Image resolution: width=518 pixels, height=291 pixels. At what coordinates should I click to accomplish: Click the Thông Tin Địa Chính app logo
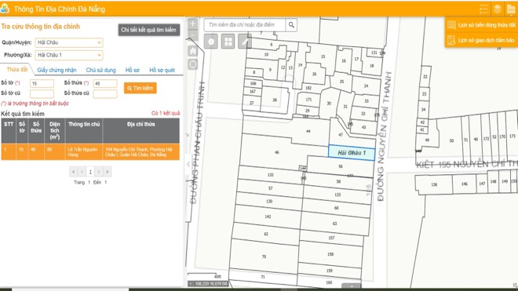pyautogui.click(x=5, y=9)
